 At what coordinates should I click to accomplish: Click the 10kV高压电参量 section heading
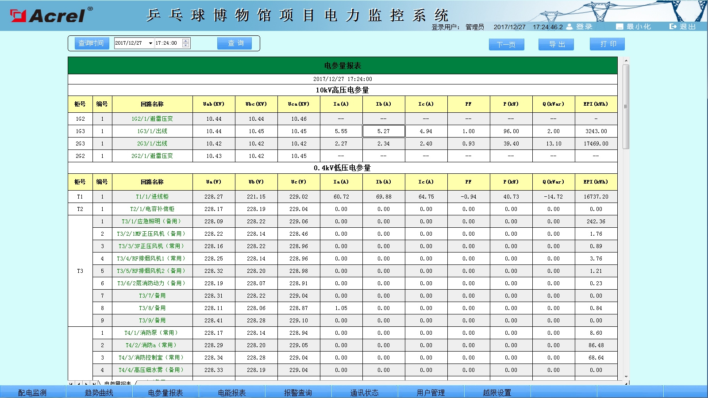point(342,90)
